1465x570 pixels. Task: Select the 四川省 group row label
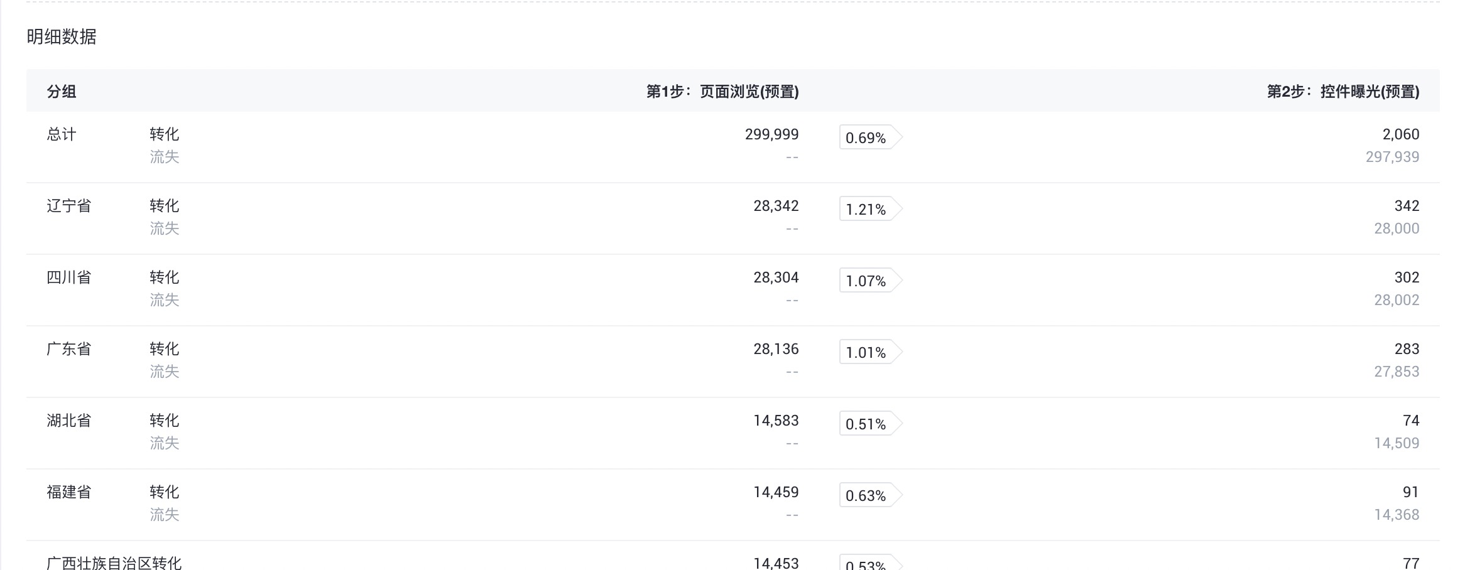pyautogui.click(x=69, y=277)
